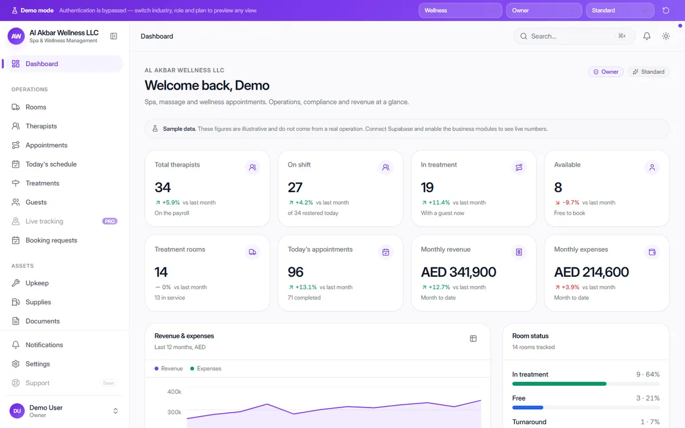Click the Total therapists card icon
The height and width of the screenshot is (428, 685).
[x=252, y=167]
